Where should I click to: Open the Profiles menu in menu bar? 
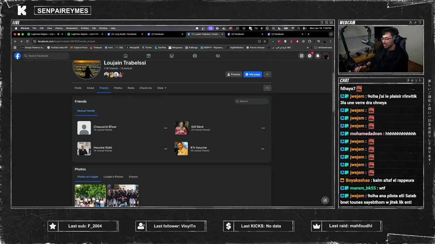[x=85, y=28]
